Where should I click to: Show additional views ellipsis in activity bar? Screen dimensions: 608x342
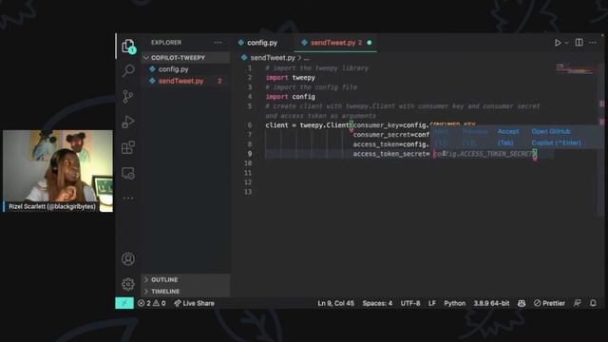pos(128,199)
